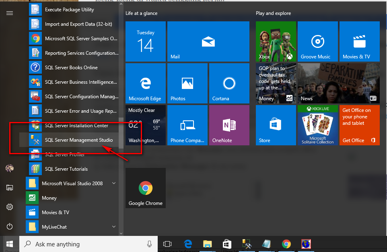Open the Xbox tile
387x252 pixels.
coord(276,41)
